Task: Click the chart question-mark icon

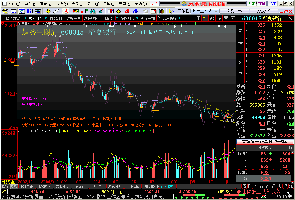Action: coord(111,11)
